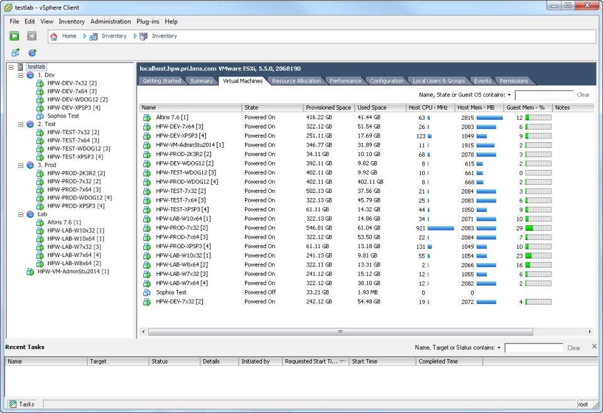Click breadcrumb arrow after Home
The height and width of the screenshot is (413, 603).
85,36
